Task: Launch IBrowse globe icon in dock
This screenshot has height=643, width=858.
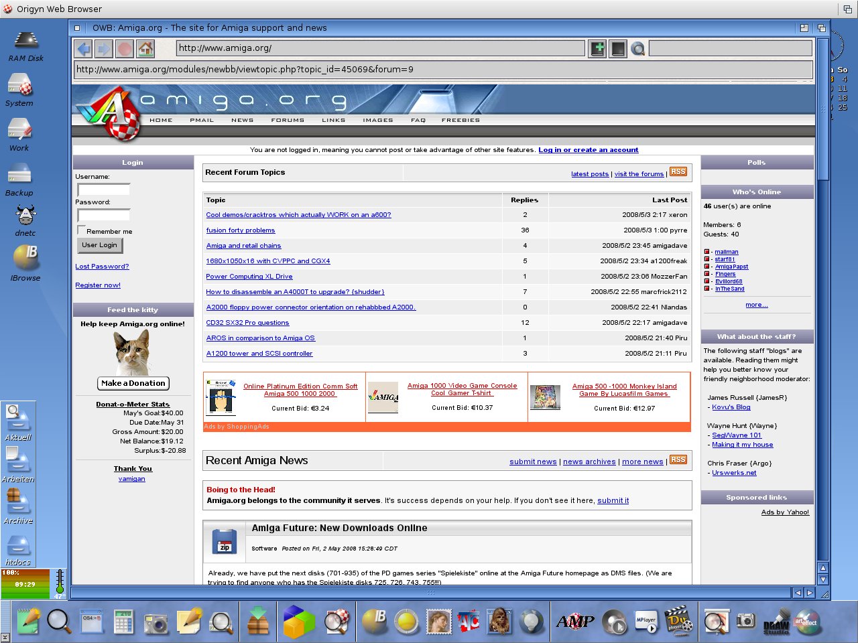Action: pos(374,622)
